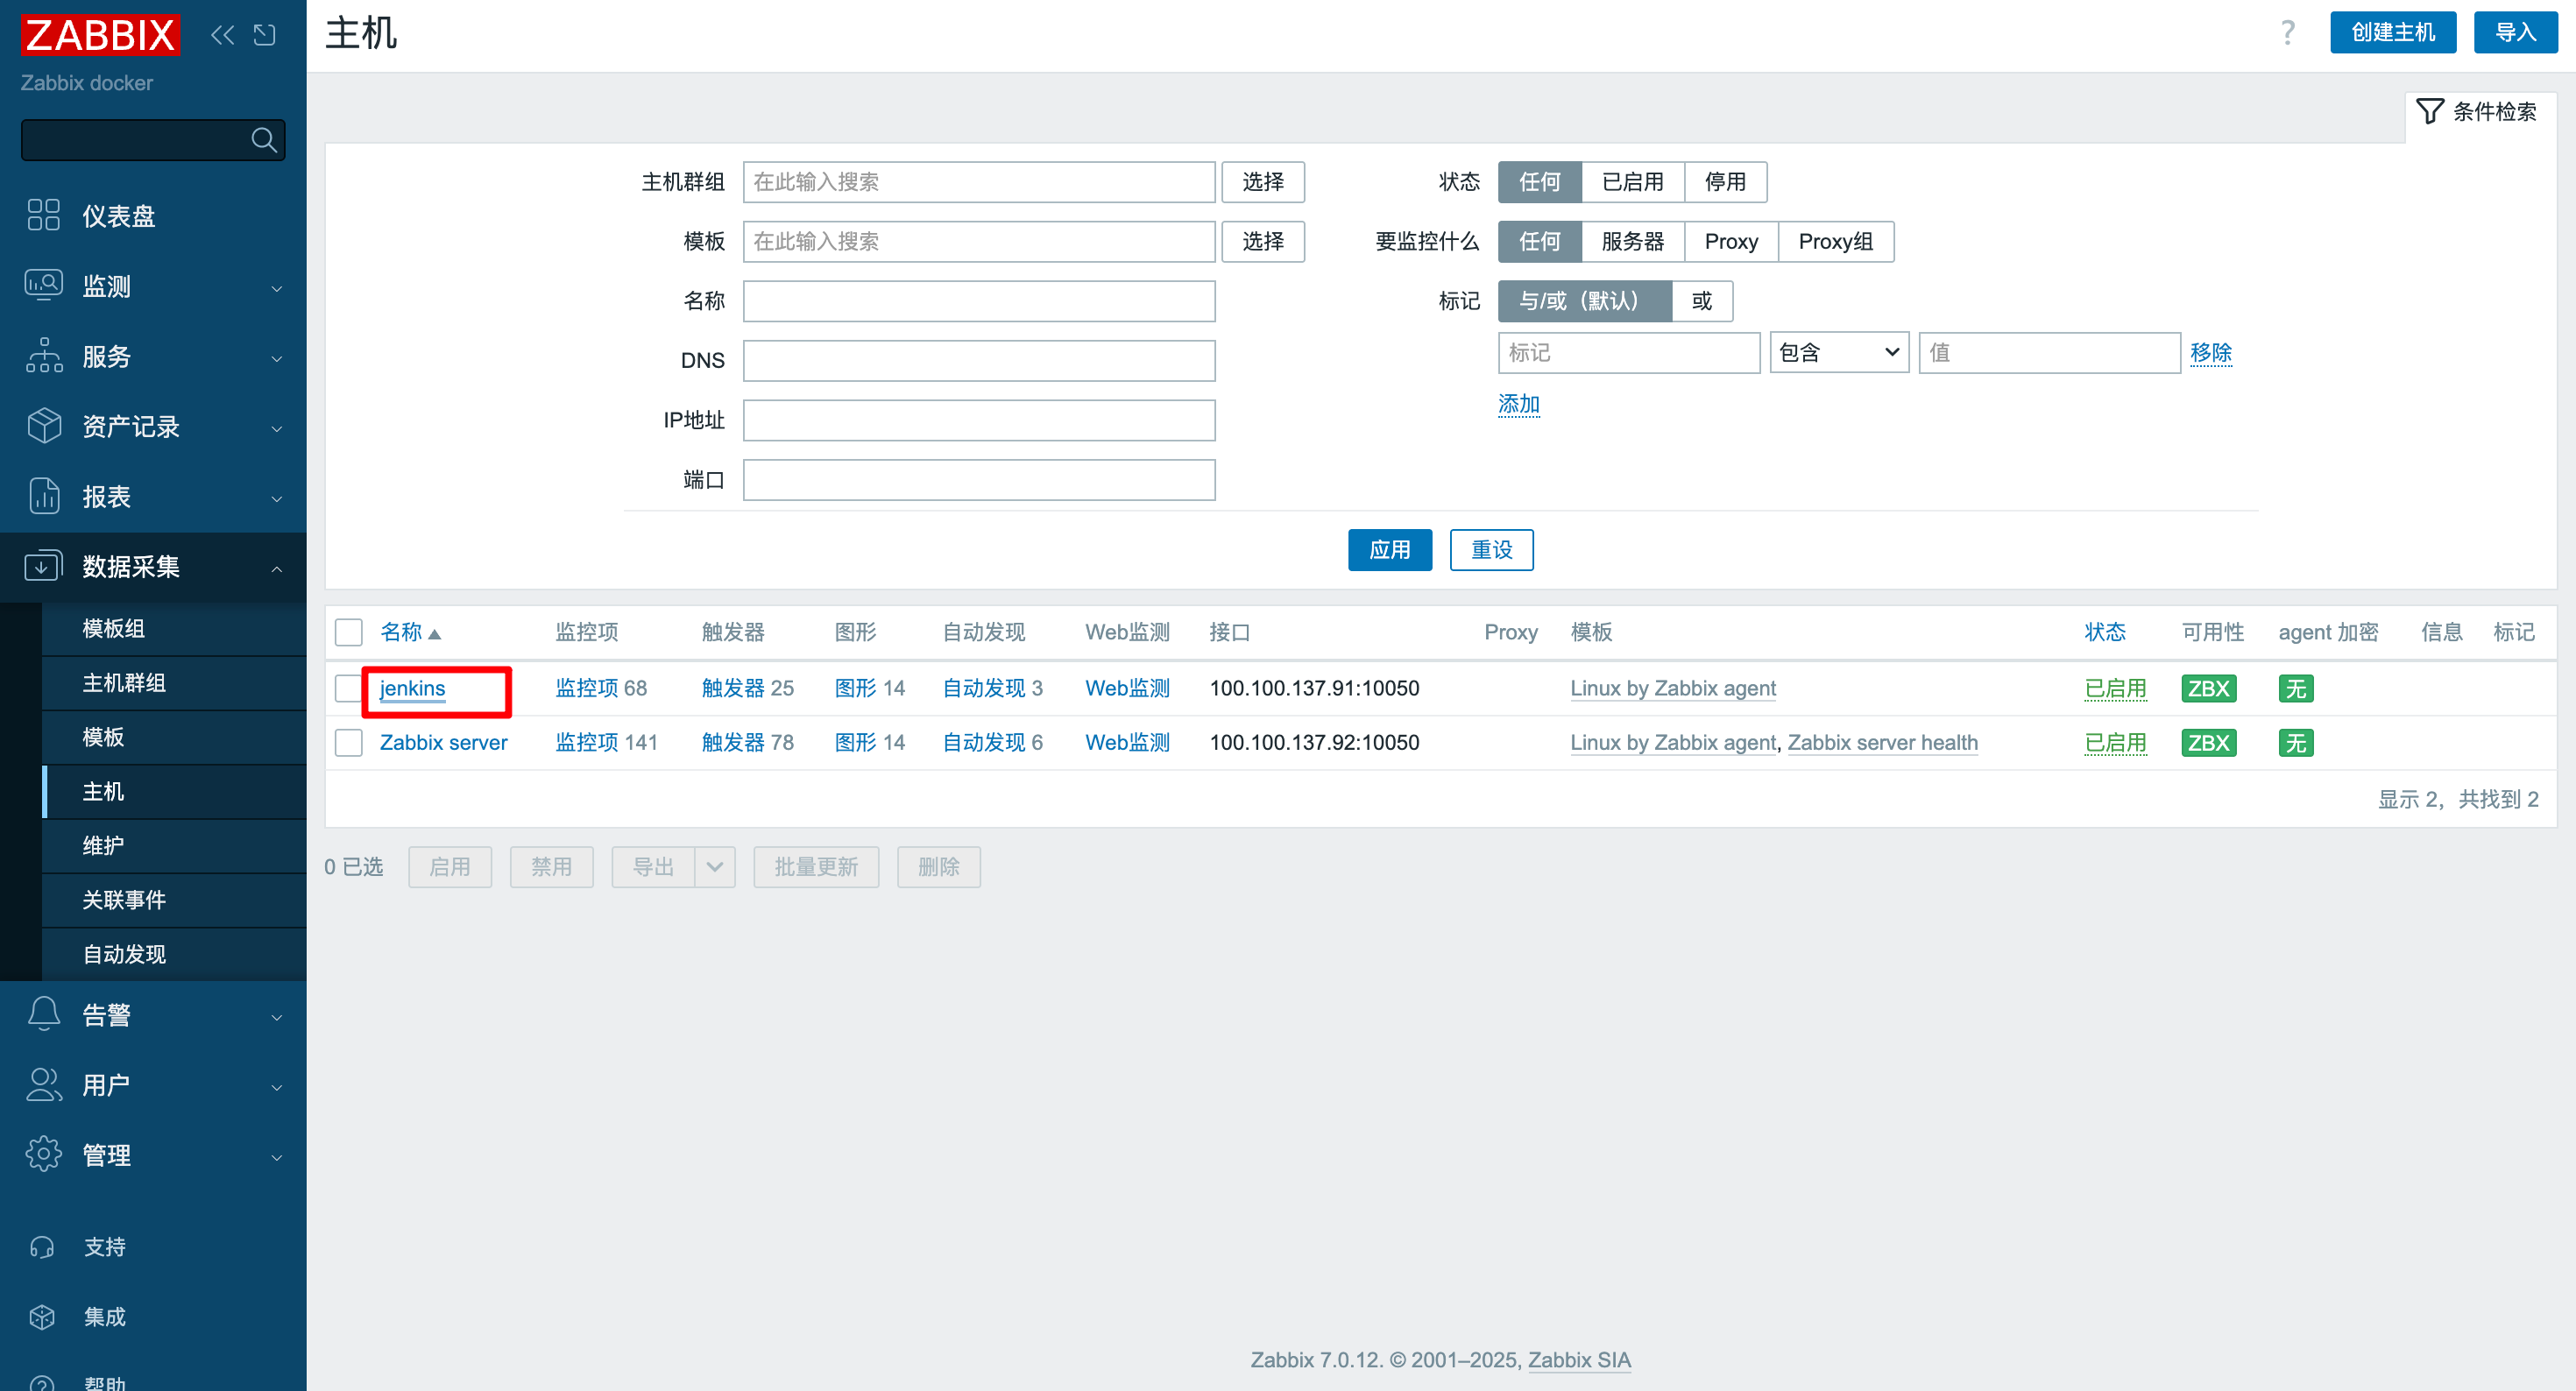2576x1391 pixels.
Task: Click the ZABBIX logo
Action: (x=100, y=34)
